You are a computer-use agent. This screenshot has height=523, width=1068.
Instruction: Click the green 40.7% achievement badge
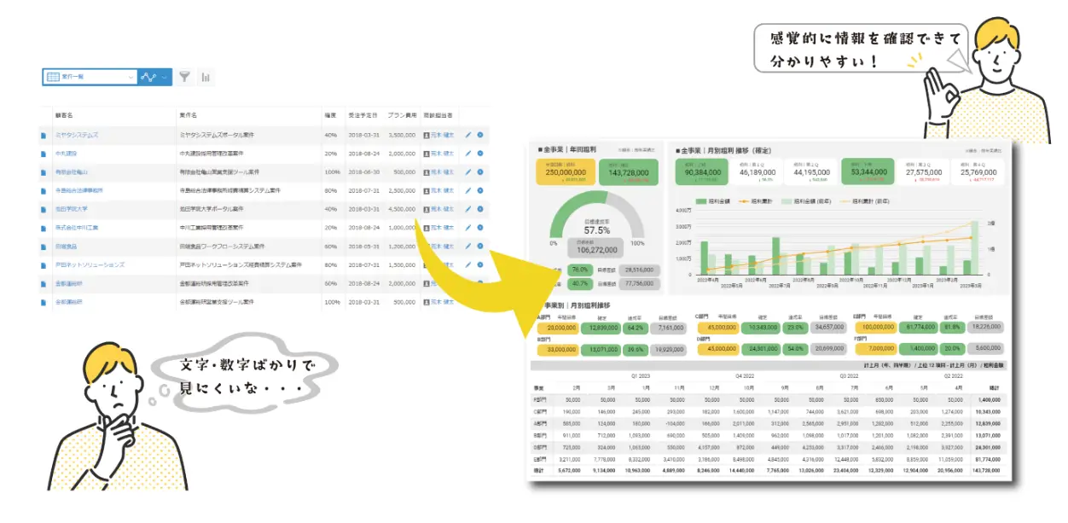[581, 283]
